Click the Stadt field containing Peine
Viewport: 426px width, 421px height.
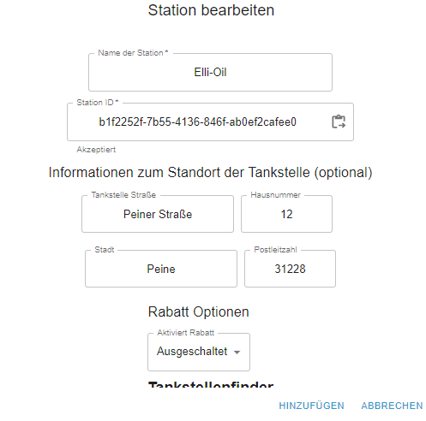[x=161, y=269]
